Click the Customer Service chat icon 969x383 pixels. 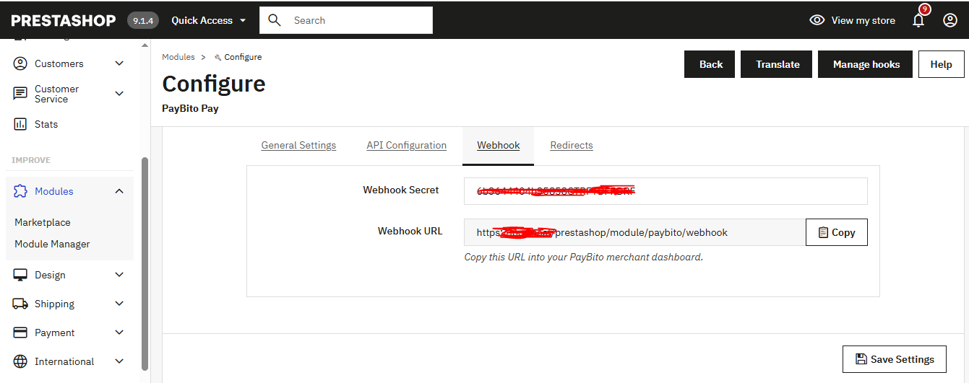coord(21,94)
